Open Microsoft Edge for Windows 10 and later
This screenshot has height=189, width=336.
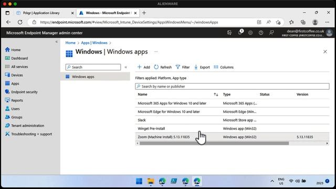tap(169, 111)
